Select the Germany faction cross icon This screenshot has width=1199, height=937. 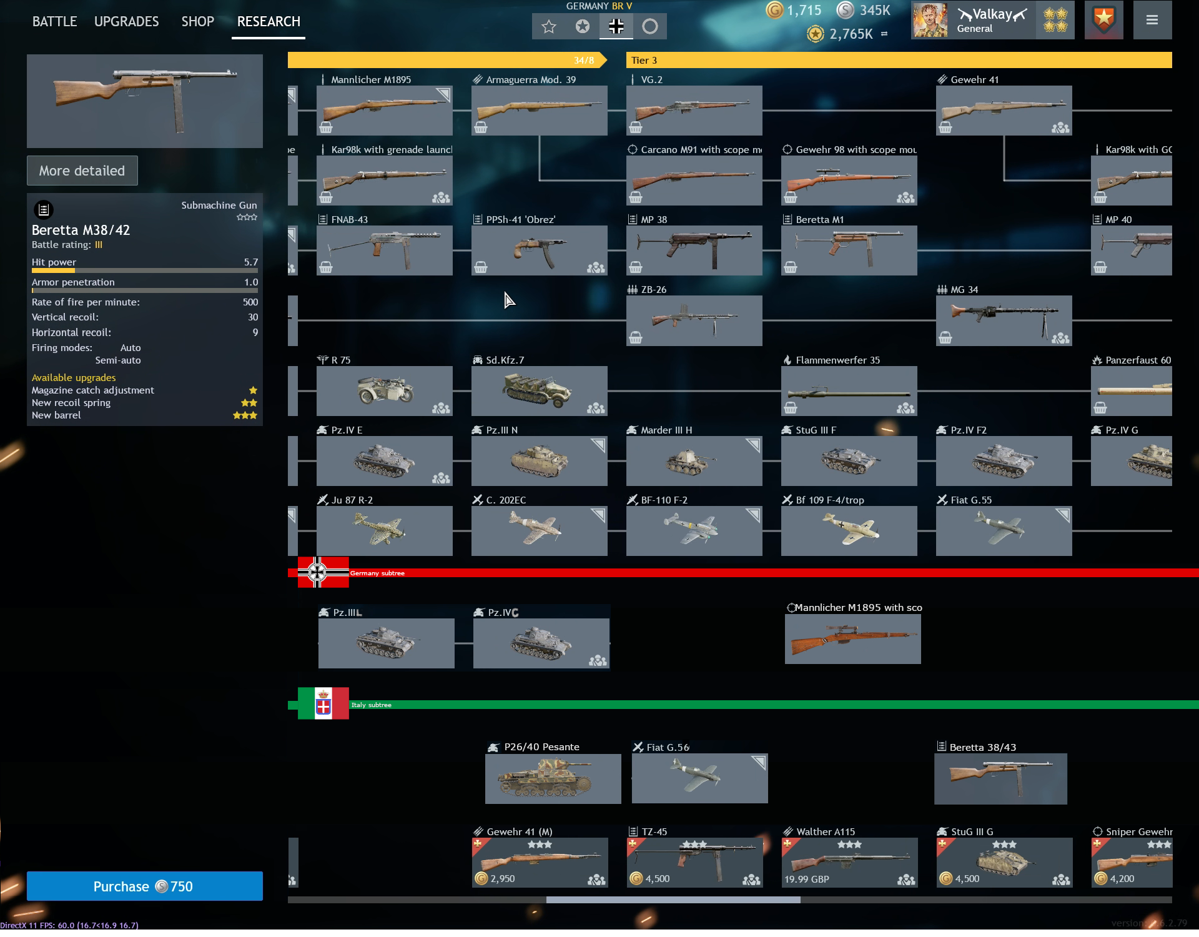(x=616, y=26)
